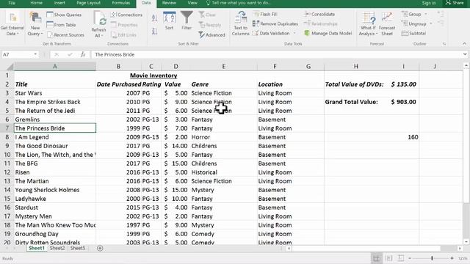470x264 pixels.
Task: Open Outline dialog launcher
Action: click(444, 44)
